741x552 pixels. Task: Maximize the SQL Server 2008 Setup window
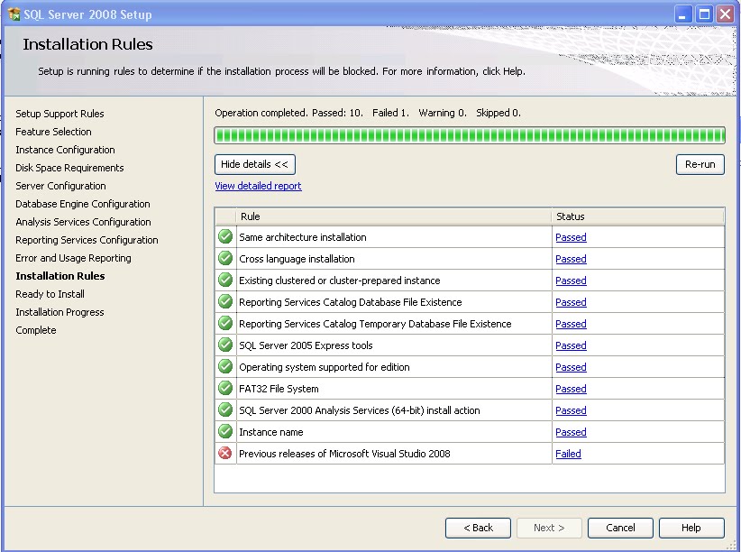pyautogui.click(x=704, y=14)
